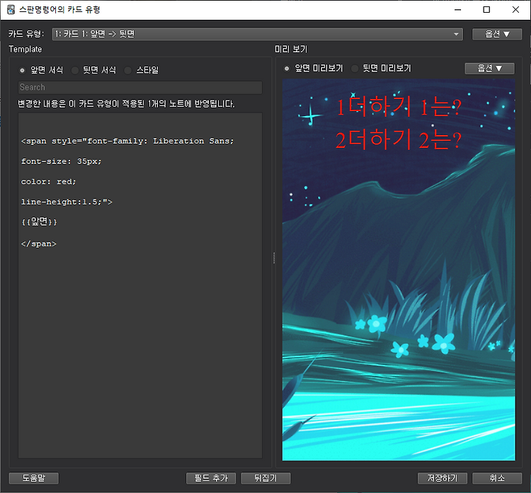Maximize the 카드 유형 window
This screenshot has width=531, height=493.
tap(486, 10)
